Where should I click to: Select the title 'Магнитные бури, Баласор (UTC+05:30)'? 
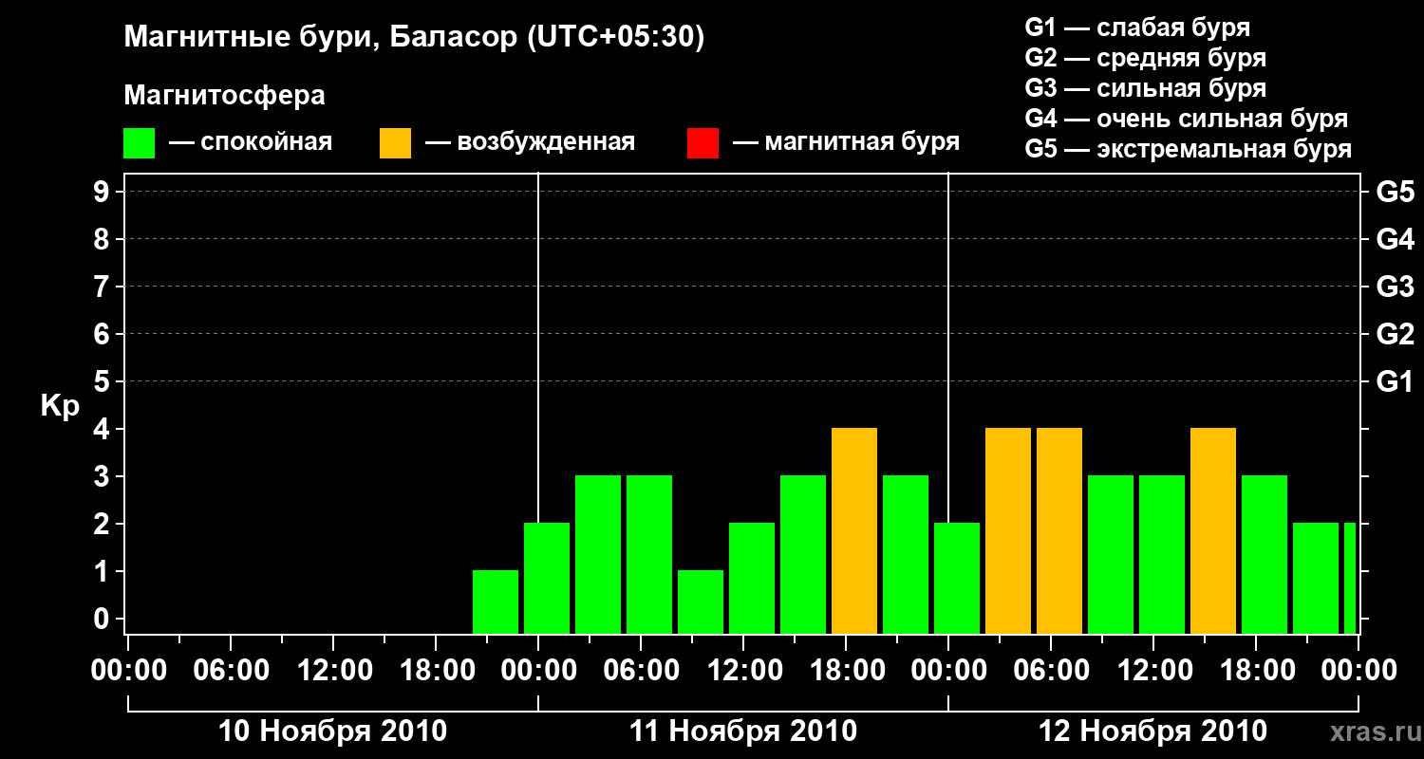pyautogui.click(x=415, y=38)
